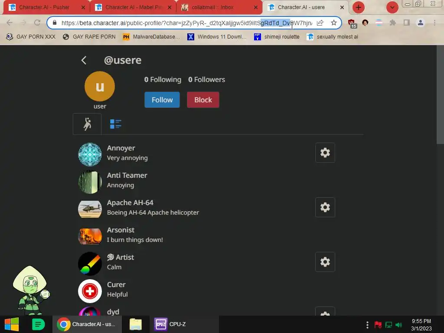Open a new tab with the plus button

click(x=359, y=7)
